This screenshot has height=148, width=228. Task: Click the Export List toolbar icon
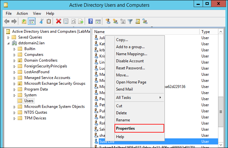[81, 22]
